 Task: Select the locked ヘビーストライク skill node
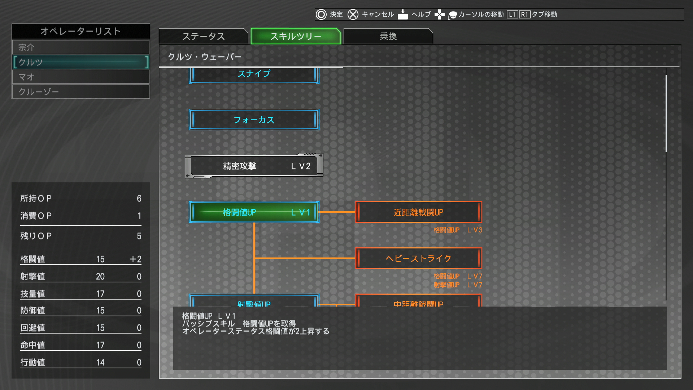pyautogui.click(x=418, y=259)
